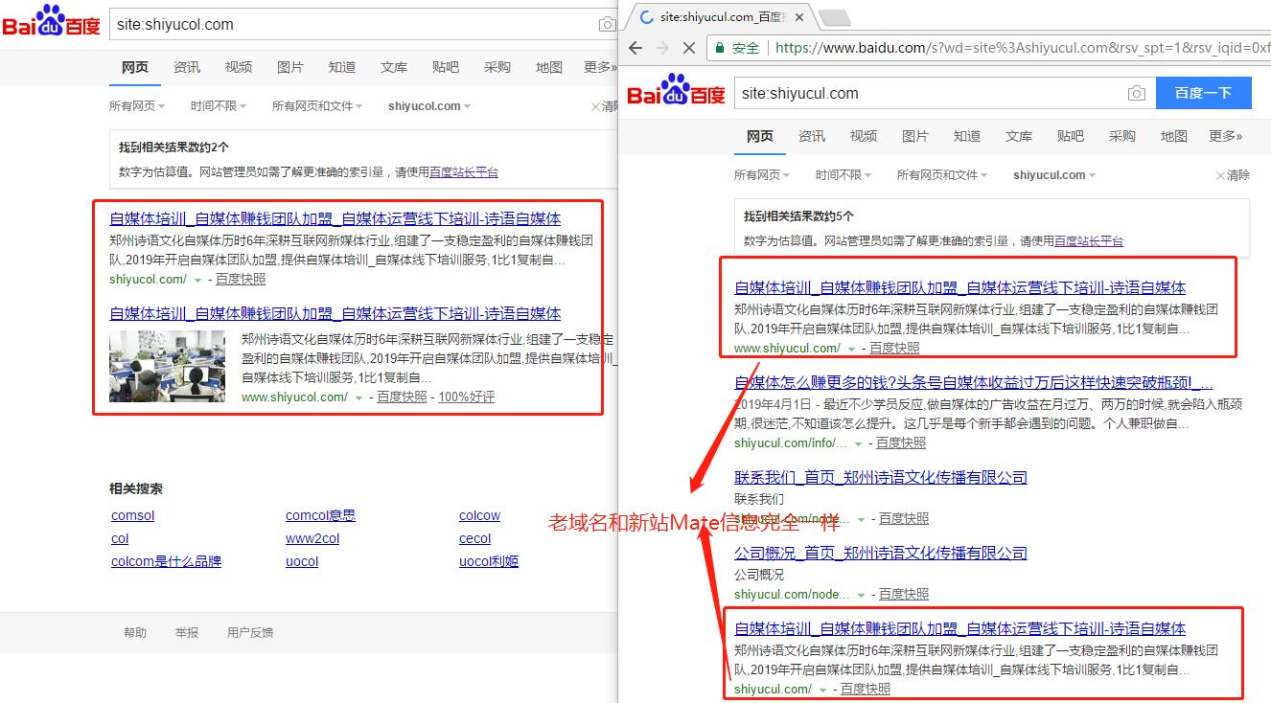Screen dimensions: 1271x703
Task: Expand arrow beside shiyucul.com/info/ result
Action: coord(859,443)
